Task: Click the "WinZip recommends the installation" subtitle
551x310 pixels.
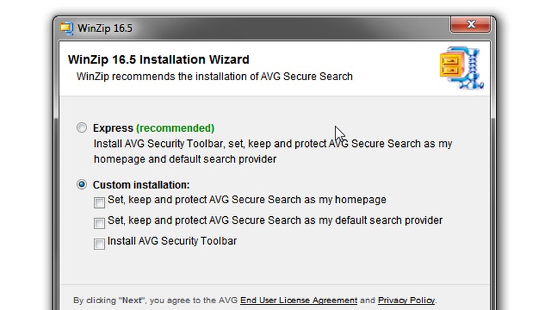Action: [215, 76]
